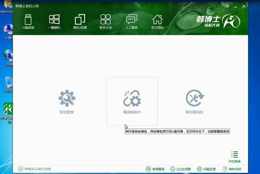Open the U盘启动 tab
260x174 pixels.
pos(28,22)
